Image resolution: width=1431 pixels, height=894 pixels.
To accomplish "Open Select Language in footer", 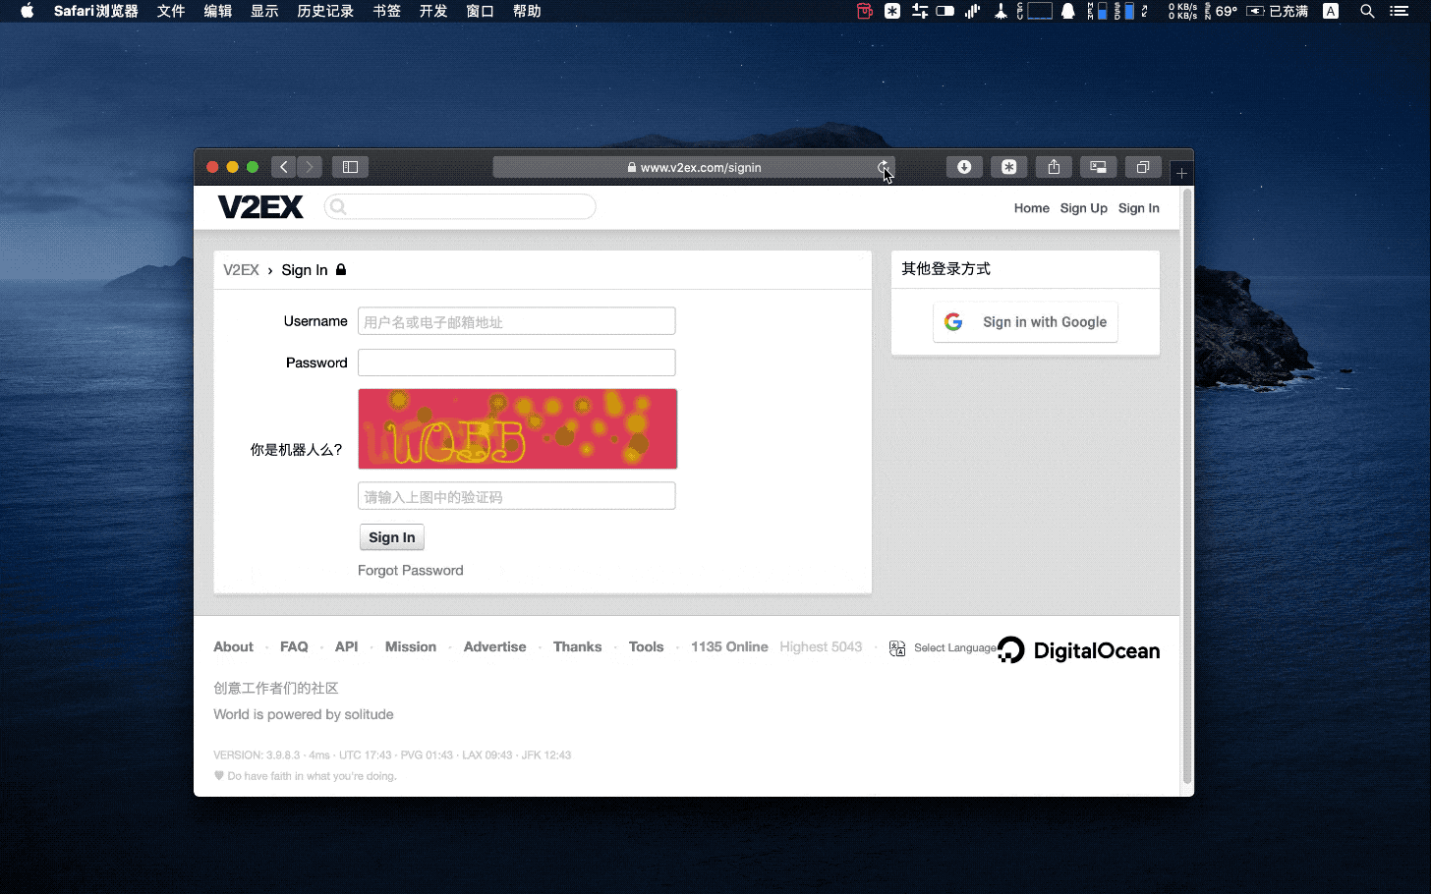I will [954, 647].
